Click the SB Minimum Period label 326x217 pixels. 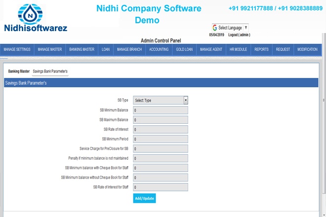click(x=115, y=139)
